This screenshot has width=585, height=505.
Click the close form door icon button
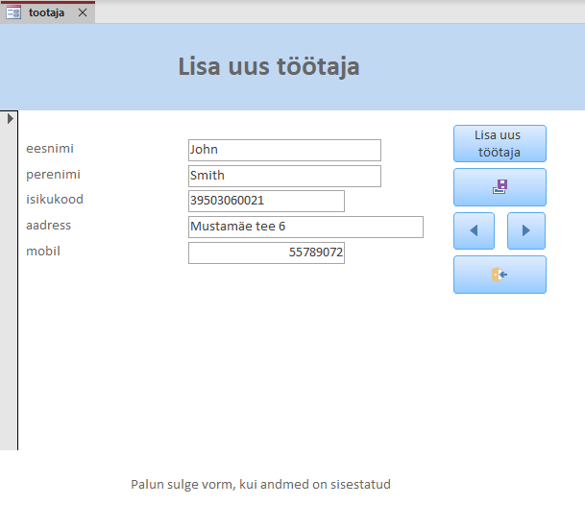coord(500,275)
